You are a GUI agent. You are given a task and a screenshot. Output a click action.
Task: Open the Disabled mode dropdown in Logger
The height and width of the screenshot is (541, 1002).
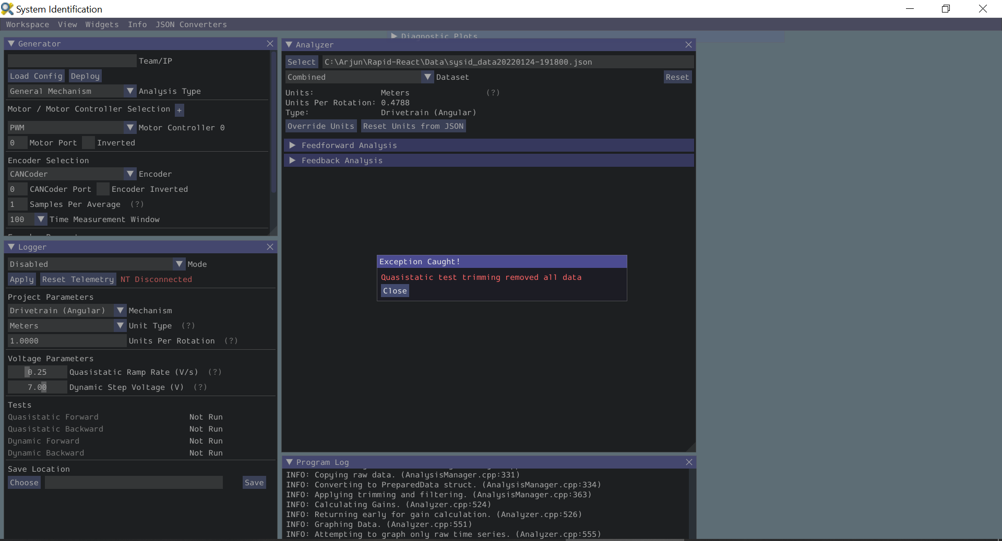[x=180, y=264]
